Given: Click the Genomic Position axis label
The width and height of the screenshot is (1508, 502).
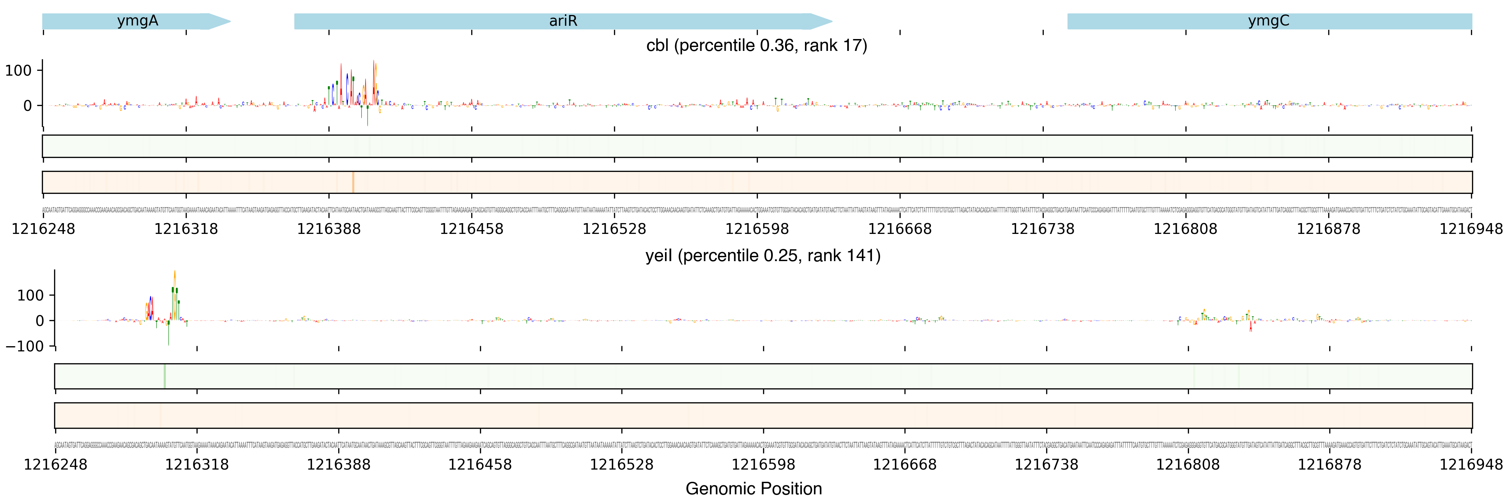Looking at the screenshot, I should [x=753, y=488].
